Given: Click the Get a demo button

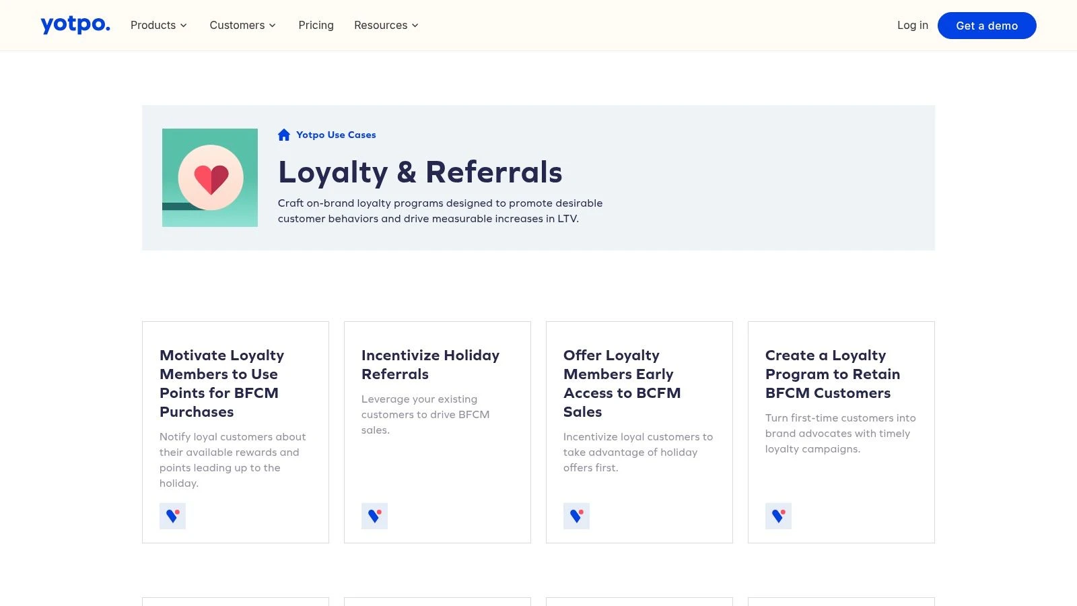Looking at the screenshot, I should tap(987, 26).
